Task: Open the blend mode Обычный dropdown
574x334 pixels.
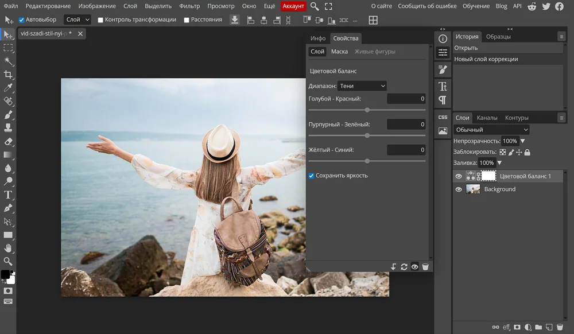Action: (x=491, y=130)
